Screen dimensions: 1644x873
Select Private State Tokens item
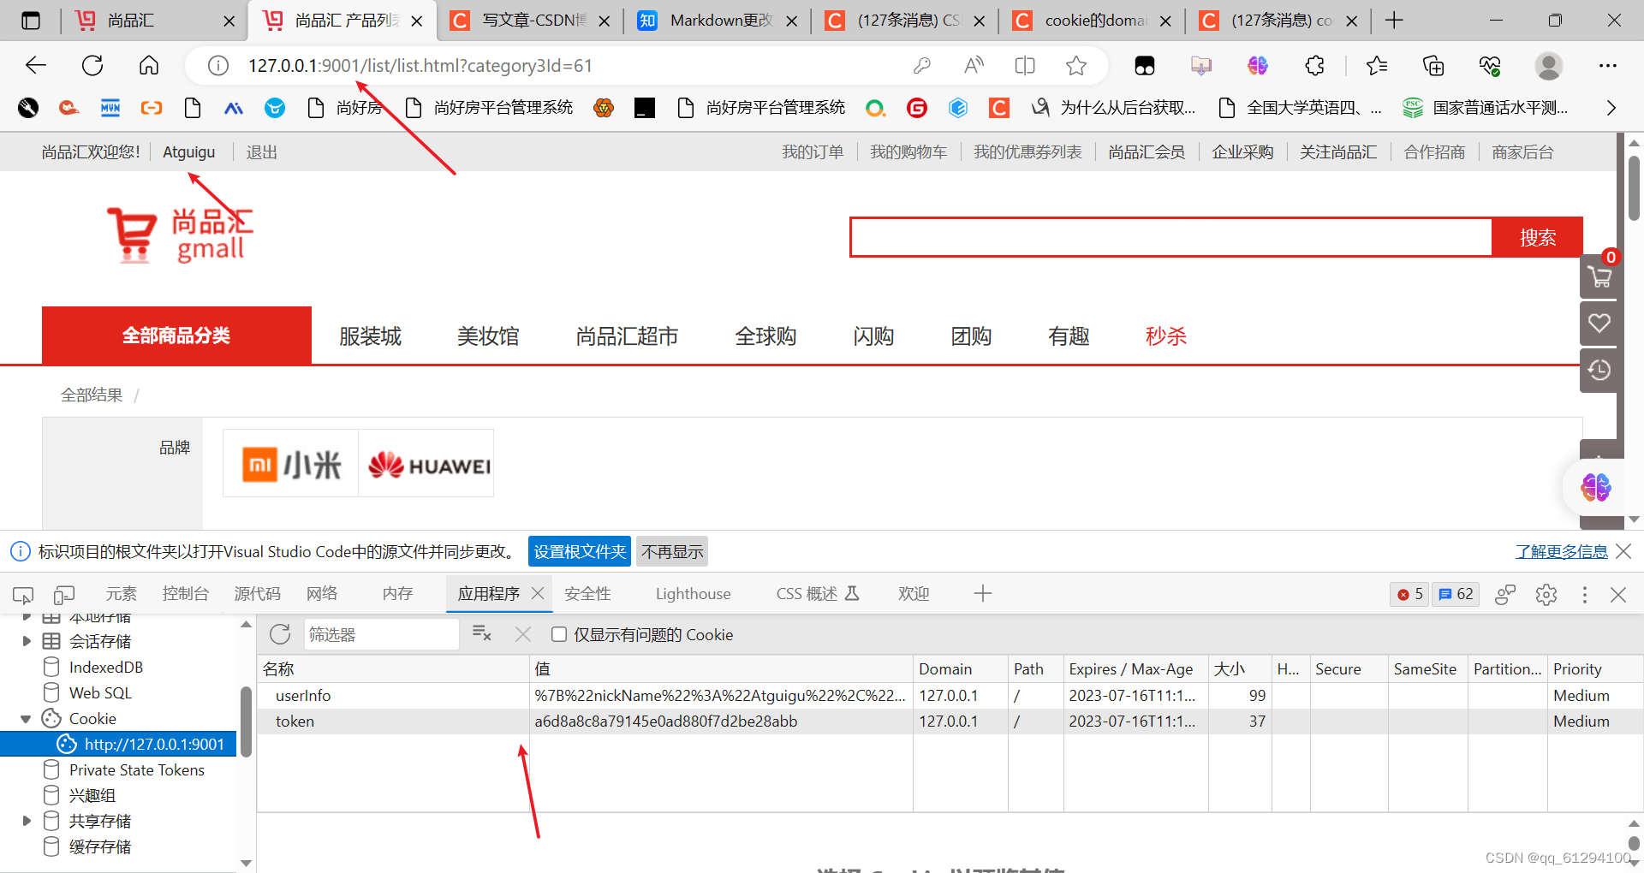[136, 770]
